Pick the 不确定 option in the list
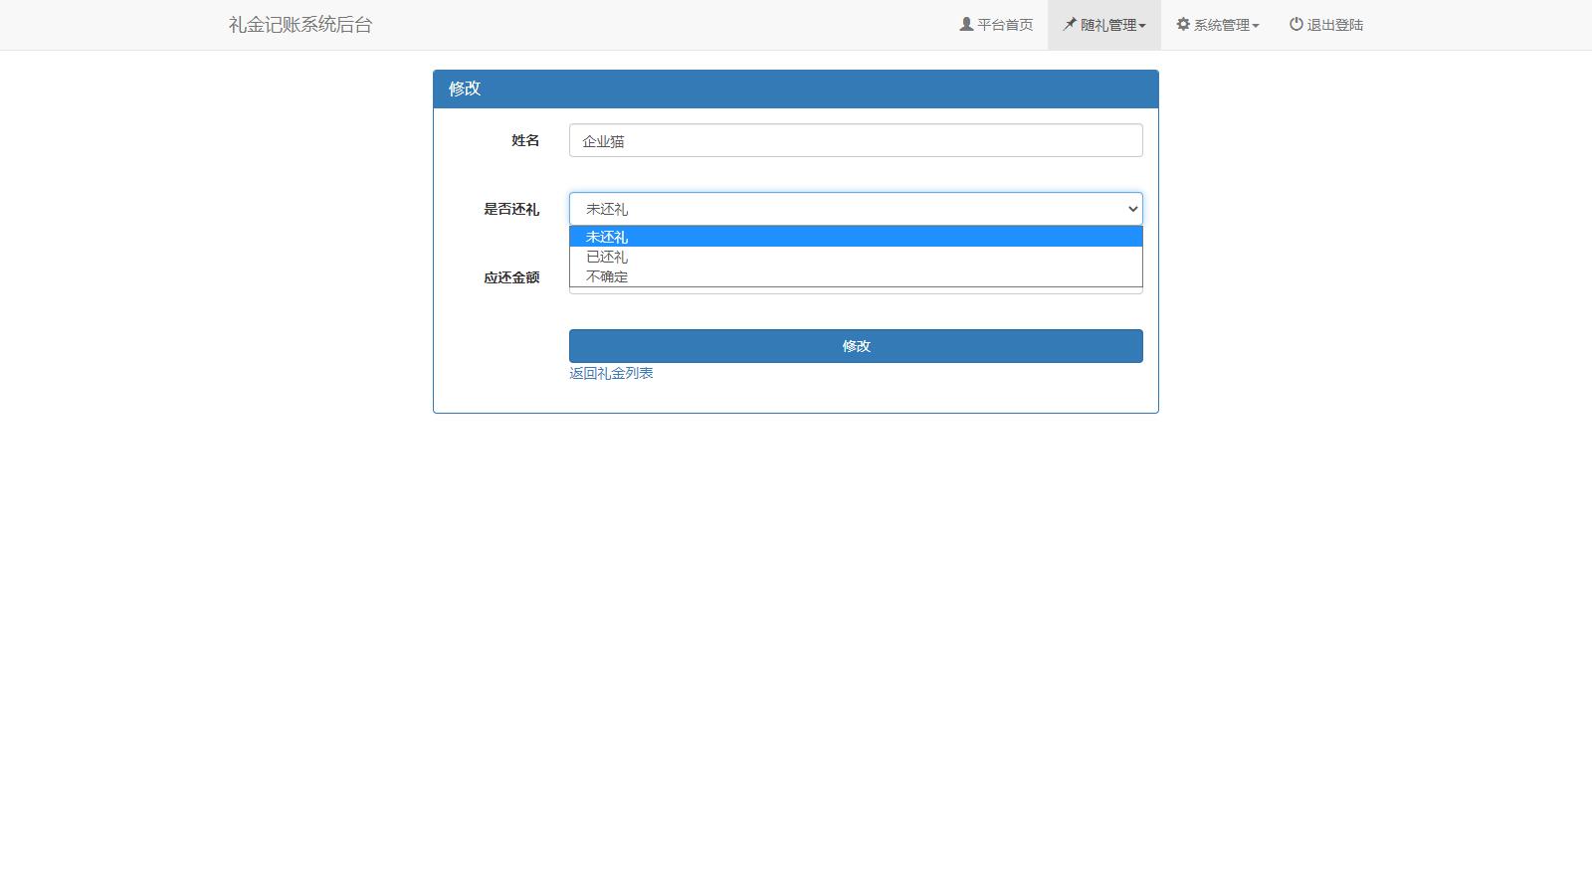1592x895 pixels. (607, 276)
